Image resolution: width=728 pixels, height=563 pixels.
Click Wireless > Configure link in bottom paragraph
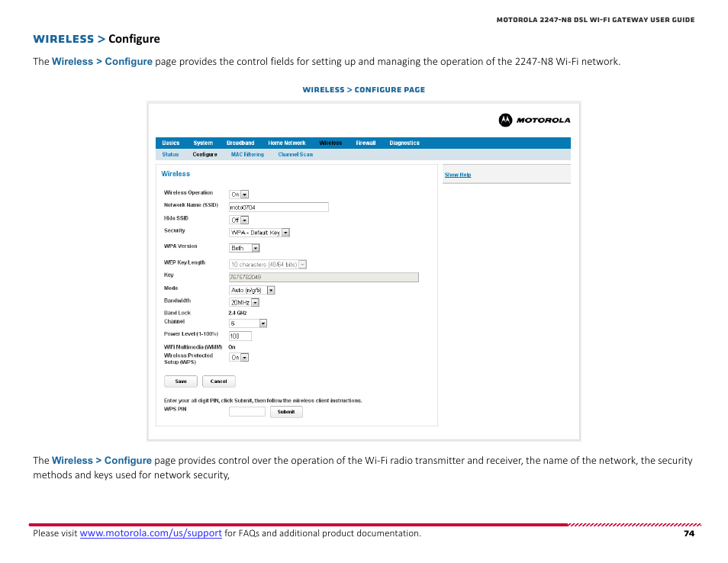point(101,461)
